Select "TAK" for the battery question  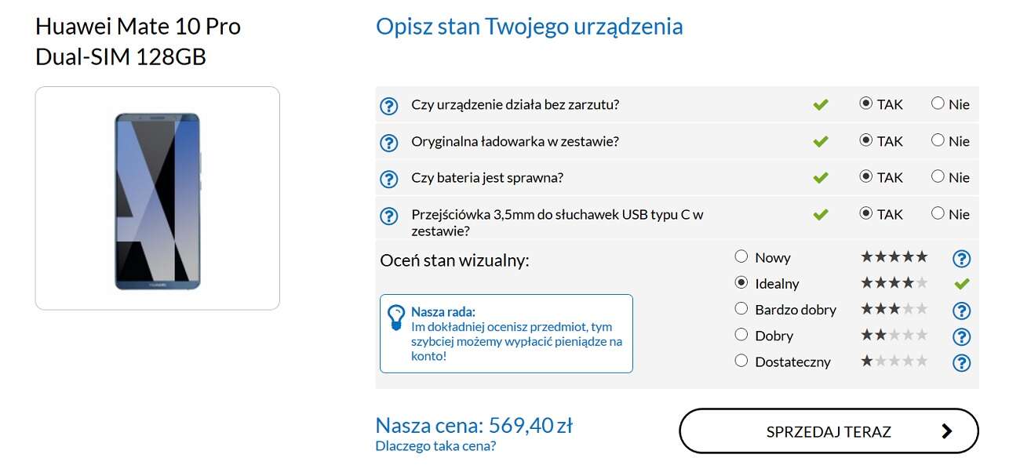866,176
